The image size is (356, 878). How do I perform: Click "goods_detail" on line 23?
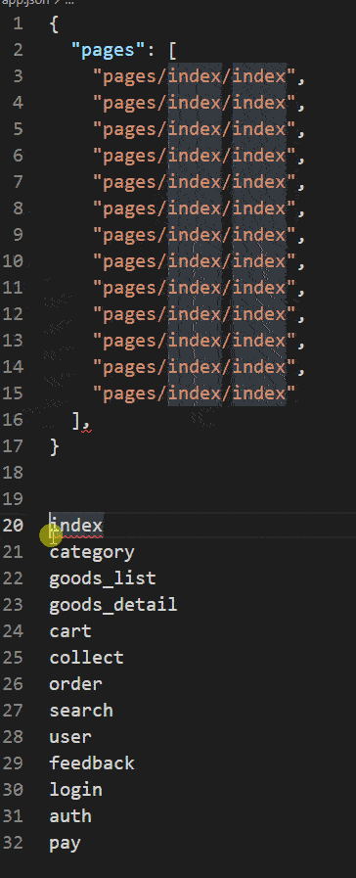click(x=113, y=605)
